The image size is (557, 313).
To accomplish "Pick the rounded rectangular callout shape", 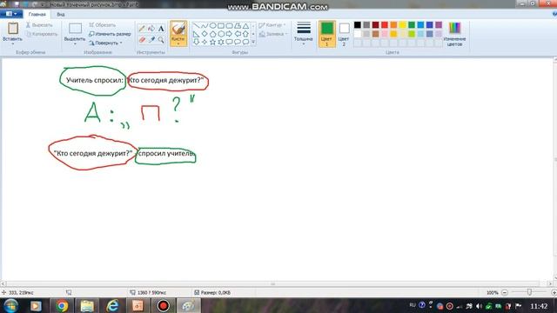I will point(229,42).
